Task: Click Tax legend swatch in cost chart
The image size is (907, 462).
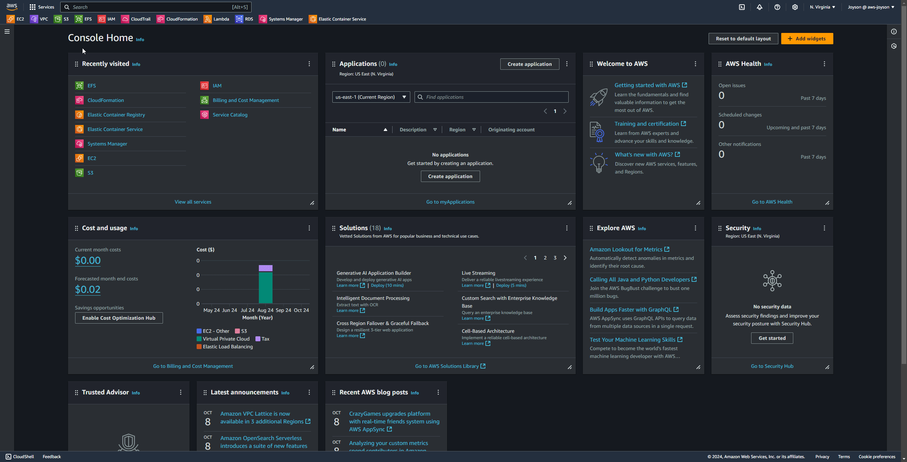Action: click(258, 339)
